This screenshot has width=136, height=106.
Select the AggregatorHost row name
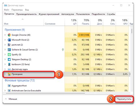[19, 86]
